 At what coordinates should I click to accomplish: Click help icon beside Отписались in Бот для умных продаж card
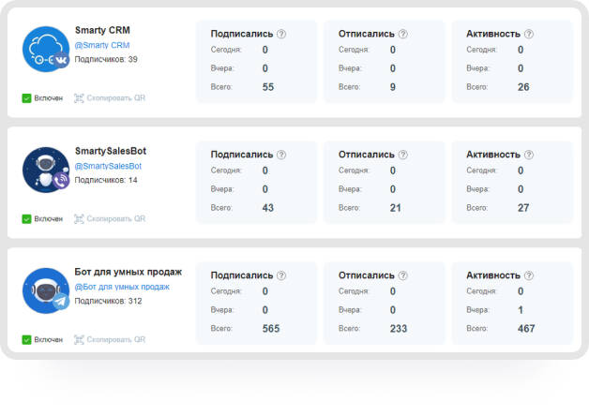click(x=403, y=275)
